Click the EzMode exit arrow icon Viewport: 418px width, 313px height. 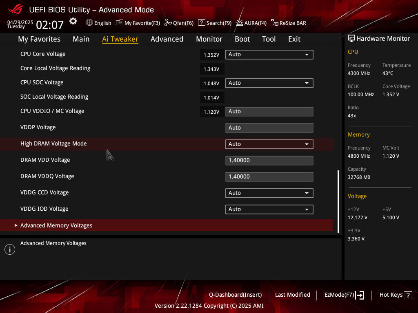(x=360, y=295)
